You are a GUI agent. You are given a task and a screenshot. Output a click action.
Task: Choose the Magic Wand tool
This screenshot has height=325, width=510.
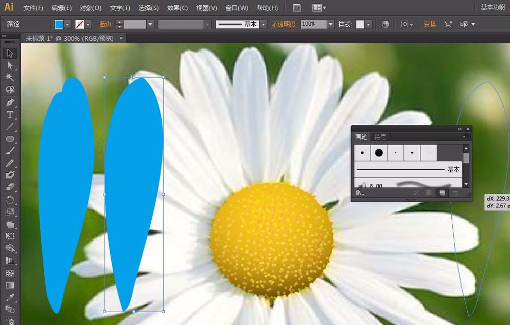[10, 77]
